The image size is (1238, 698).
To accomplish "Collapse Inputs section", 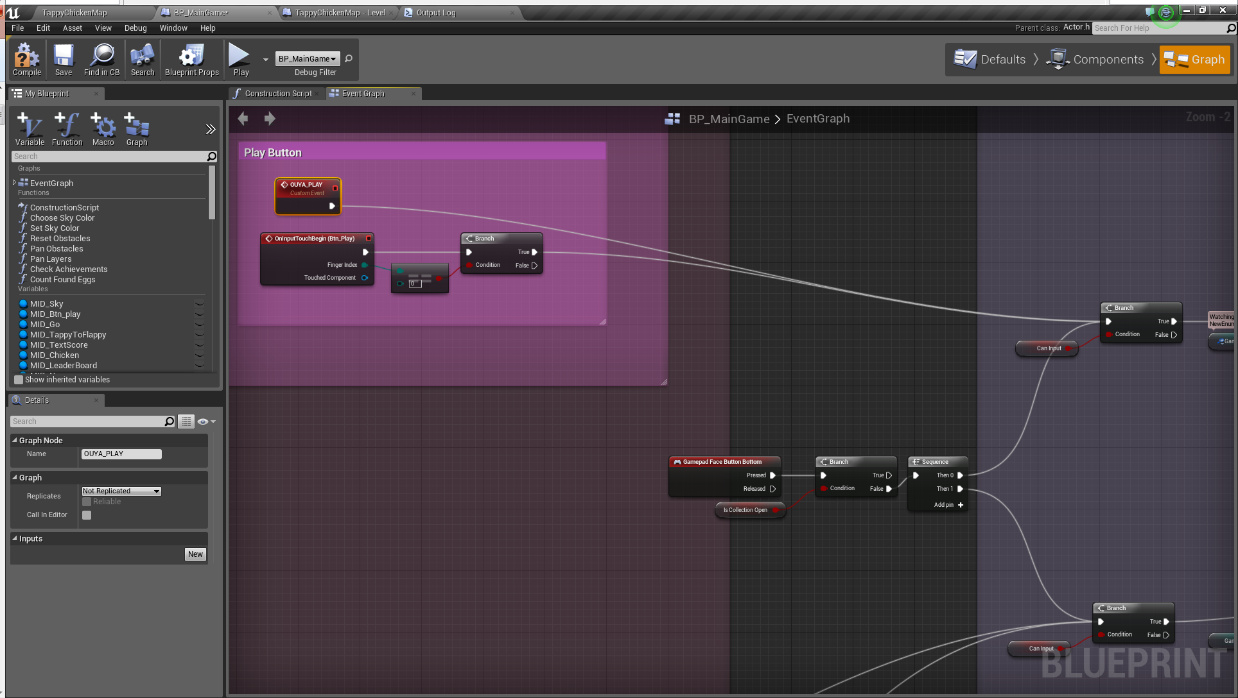I will [x=15, y=539].
